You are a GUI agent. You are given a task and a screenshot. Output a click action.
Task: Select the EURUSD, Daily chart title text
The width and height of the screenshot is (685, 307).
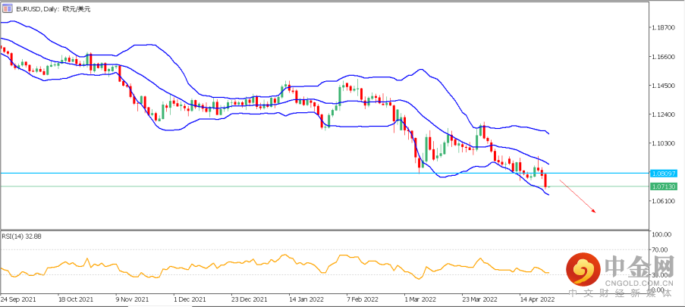point(52,9)
